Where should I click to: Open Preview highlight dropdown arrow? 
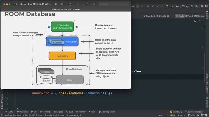point(83,4)
